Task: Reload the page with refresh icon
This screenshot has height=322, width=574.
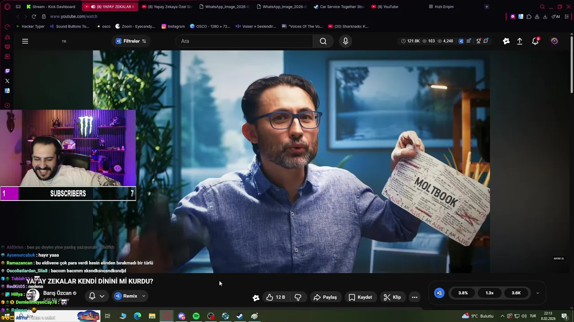Action: tap(34, 17)
